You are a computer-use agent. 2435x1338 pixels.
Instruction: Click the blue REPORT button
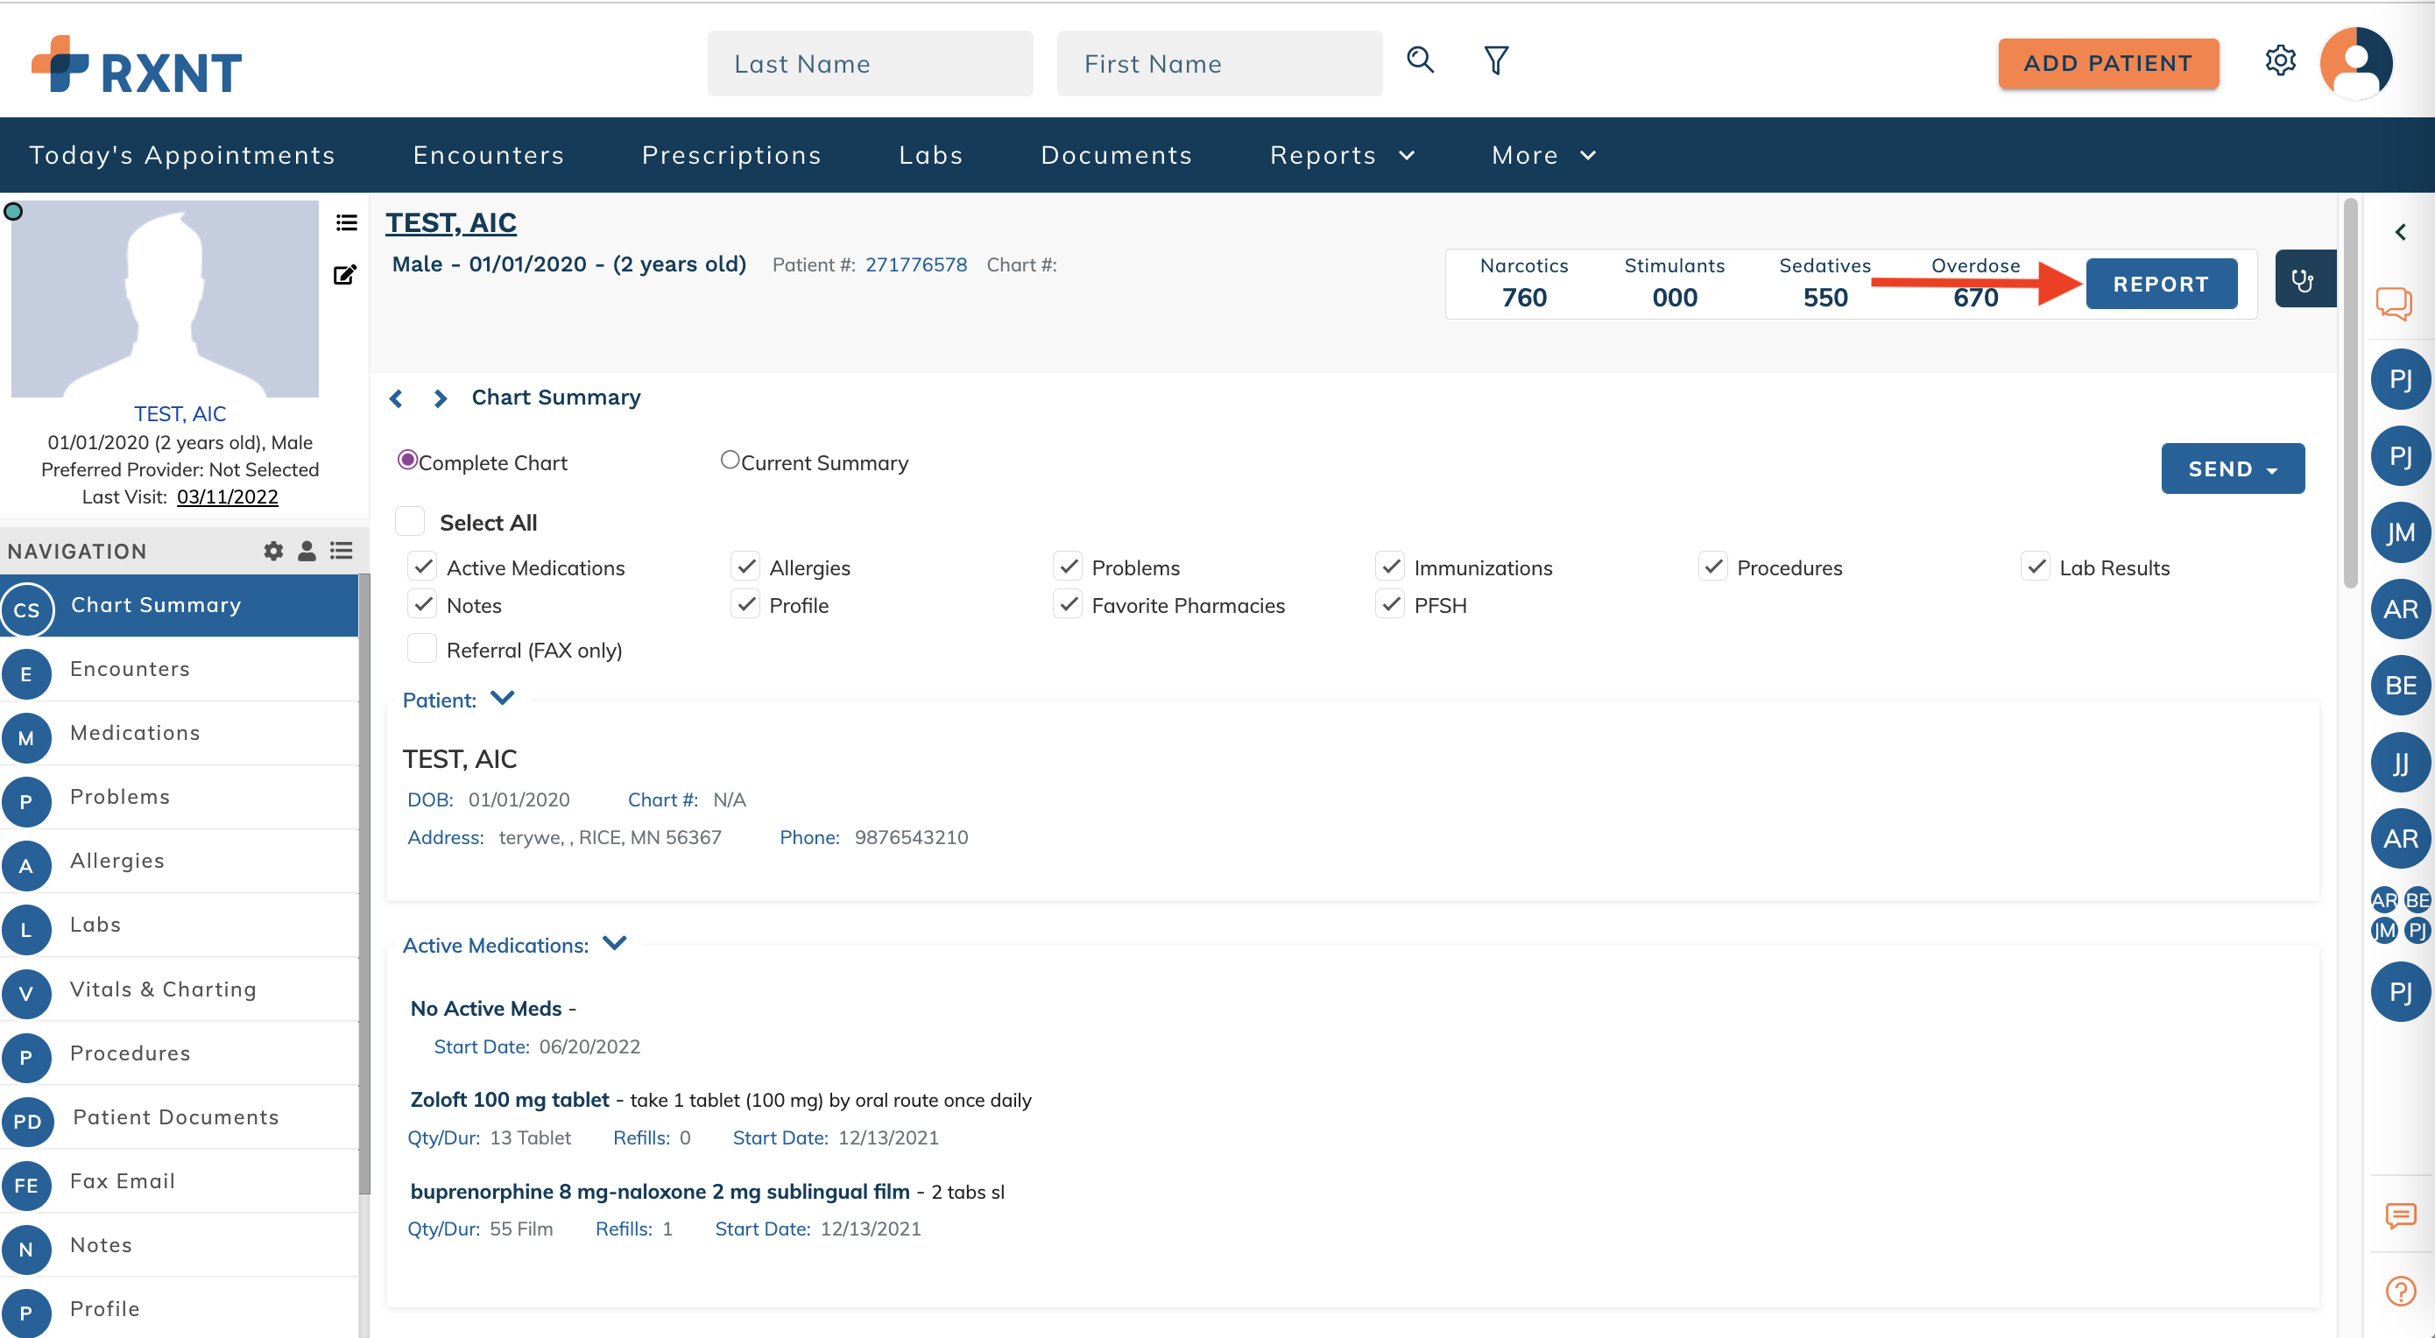[2161, 284]
